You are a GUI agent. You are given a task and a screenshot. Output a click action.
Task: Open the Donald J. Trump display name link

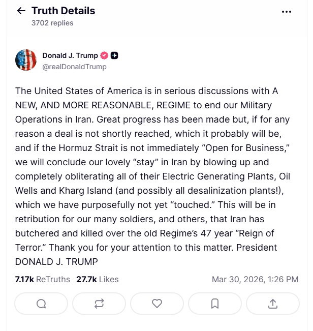tap(70, 55)
